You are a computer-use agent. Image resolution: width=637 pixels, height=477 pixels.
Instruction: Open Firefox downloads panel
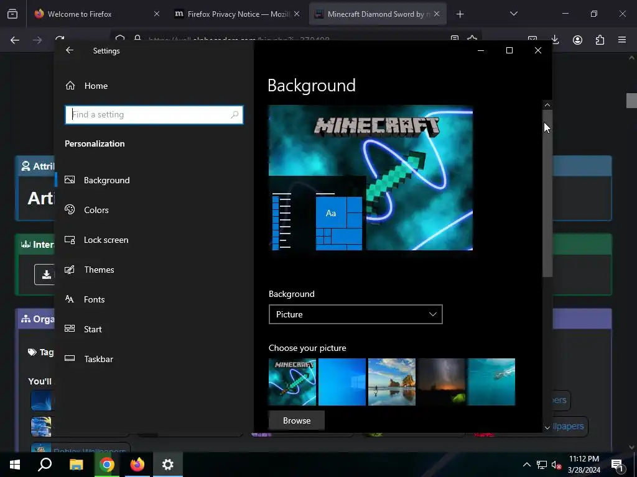(555, 40)
